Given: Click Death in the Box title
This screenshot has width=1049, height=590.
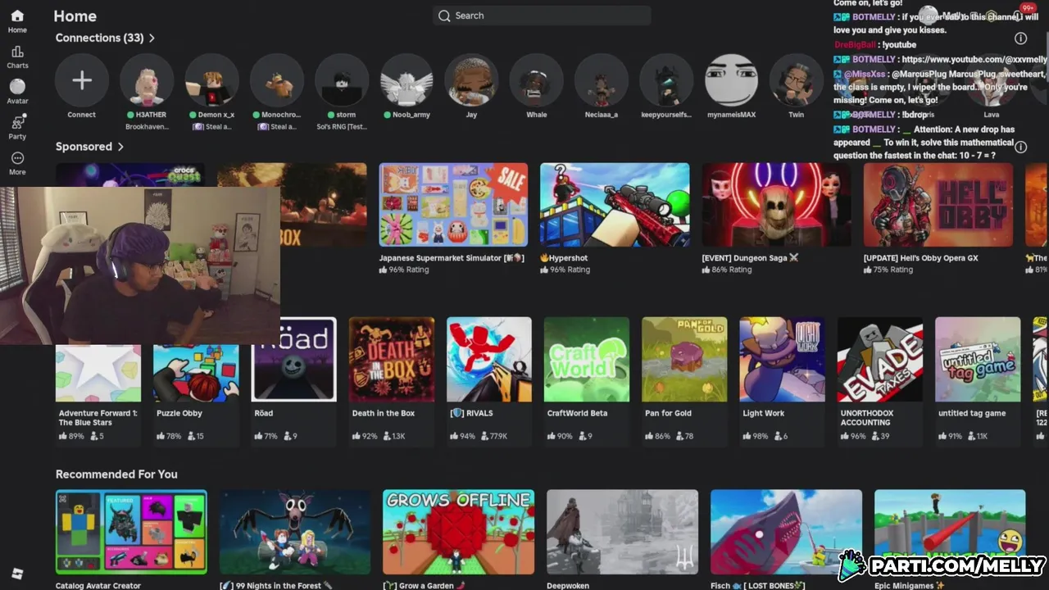Looking at the screenshot, I should [x=384, y=414].
